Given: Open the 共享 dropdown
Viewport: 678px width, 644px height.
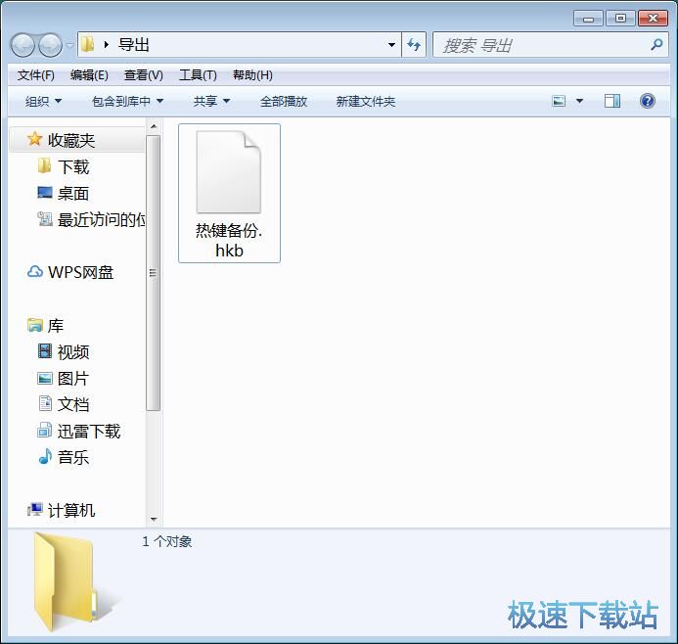Looking at the screenshot, I should click(211, 101).
